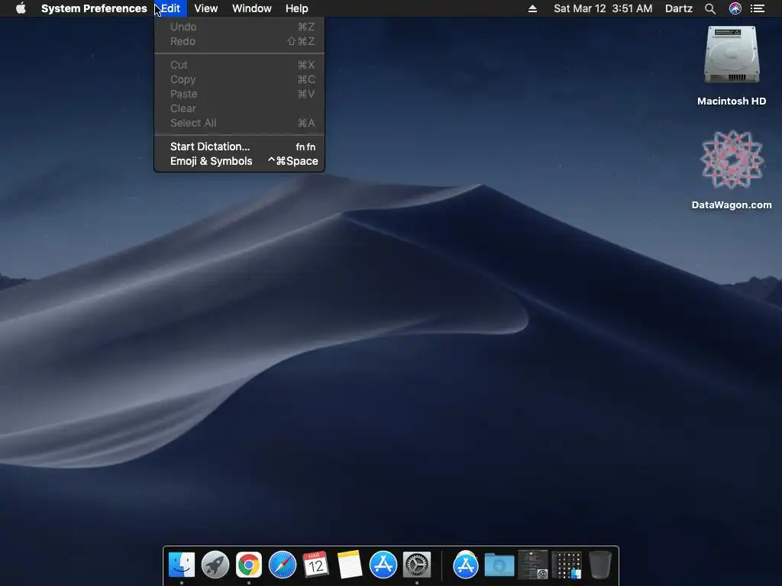This screenshot has height=586, width=782.
Task: Click the dimmed Undo menu entry
Action: pyautogui.click(x=239, y=27)
